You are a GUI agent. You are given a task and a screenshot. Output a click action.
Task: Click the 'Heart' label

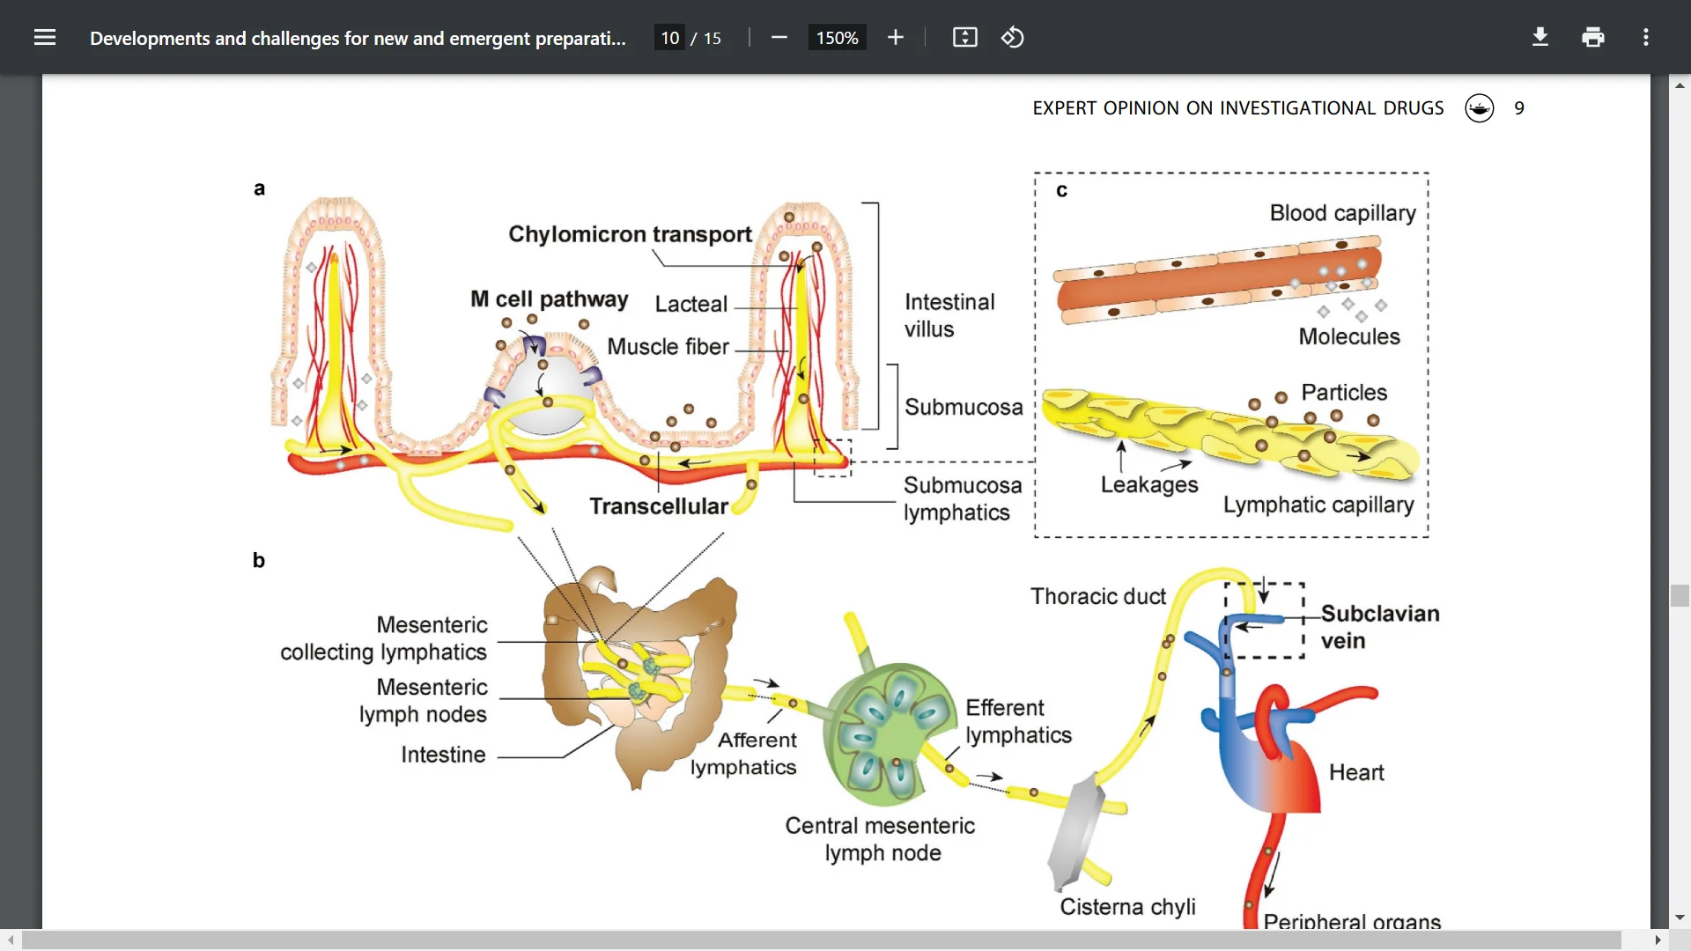point(1356,772)
